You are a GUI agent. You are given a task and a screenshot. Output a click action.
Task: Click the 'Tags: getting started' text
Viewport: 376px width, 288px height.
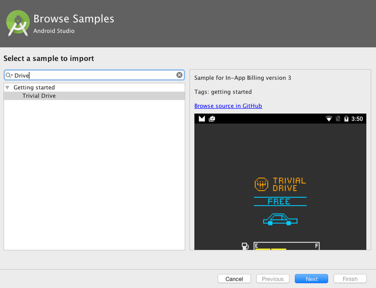tap(223, 92)
